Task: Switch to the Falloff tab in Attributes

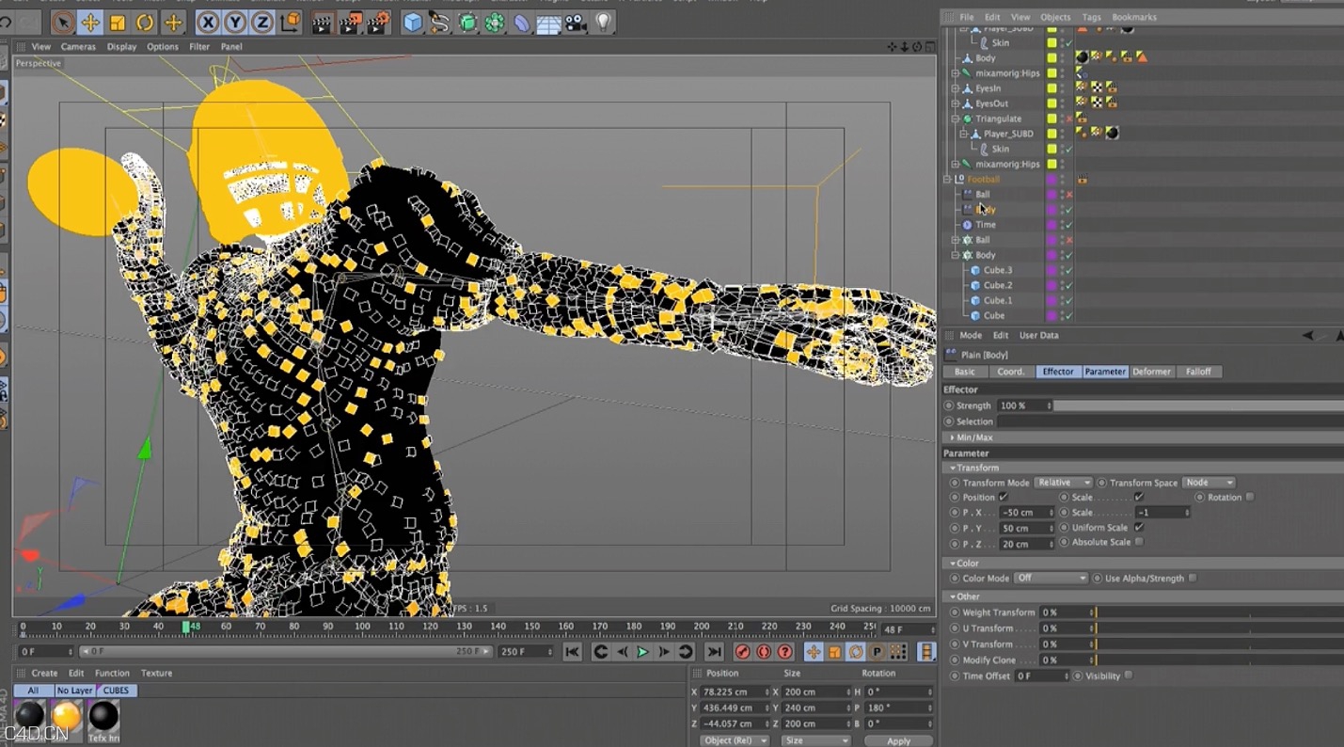Action: (x=1199, y=371)
